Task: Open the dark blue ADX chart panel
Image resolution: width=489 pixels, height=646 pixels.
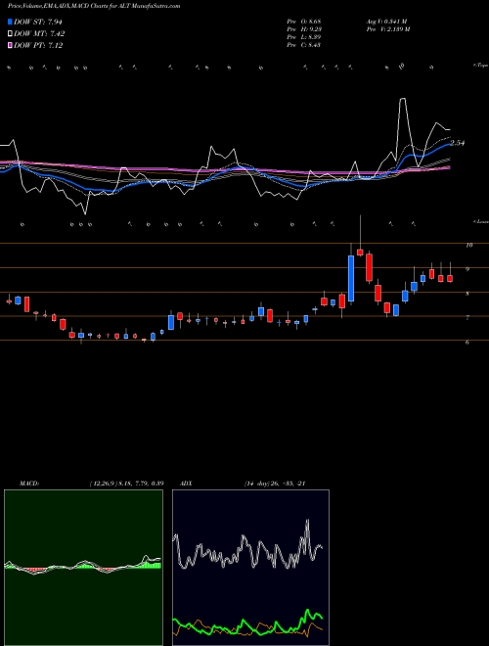Action: pyautogui.click(x=250, y=568)
